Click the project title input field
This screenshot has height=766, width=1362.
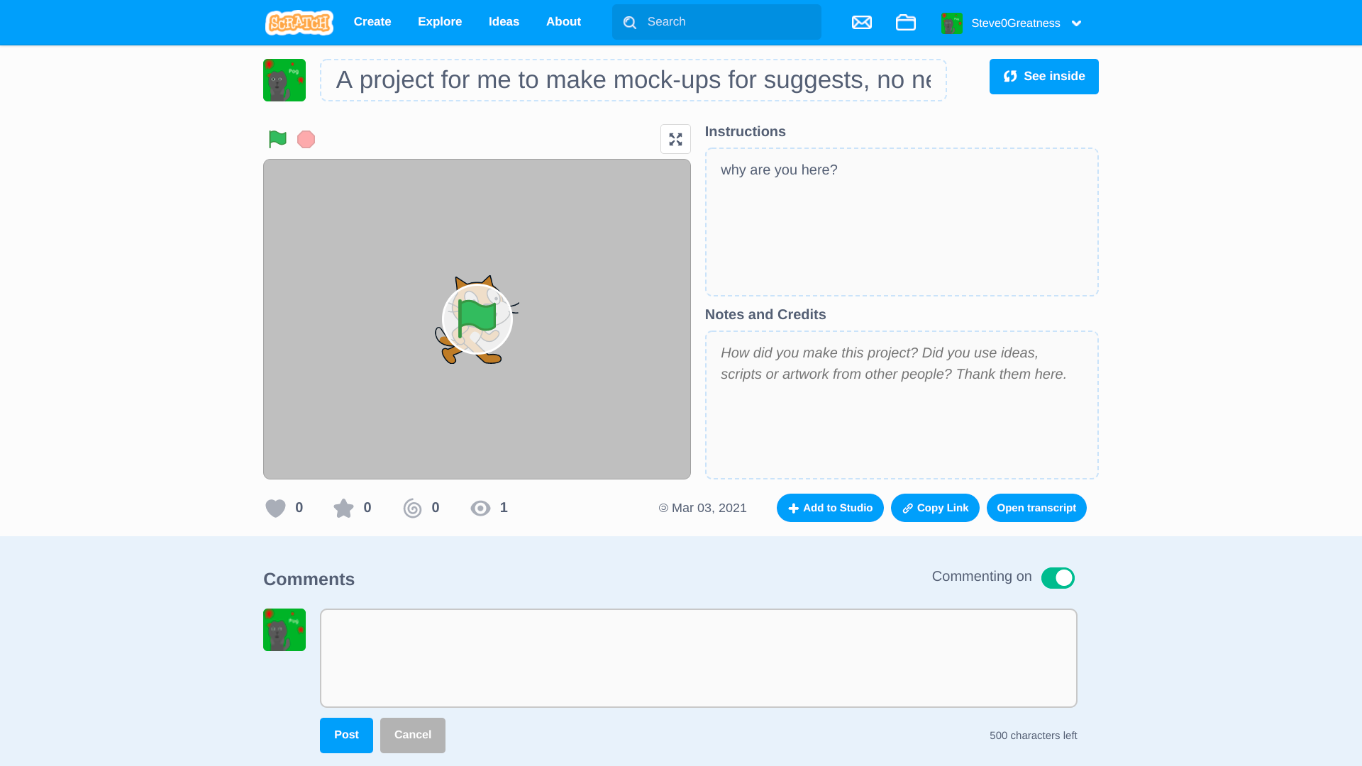point(631,79)
